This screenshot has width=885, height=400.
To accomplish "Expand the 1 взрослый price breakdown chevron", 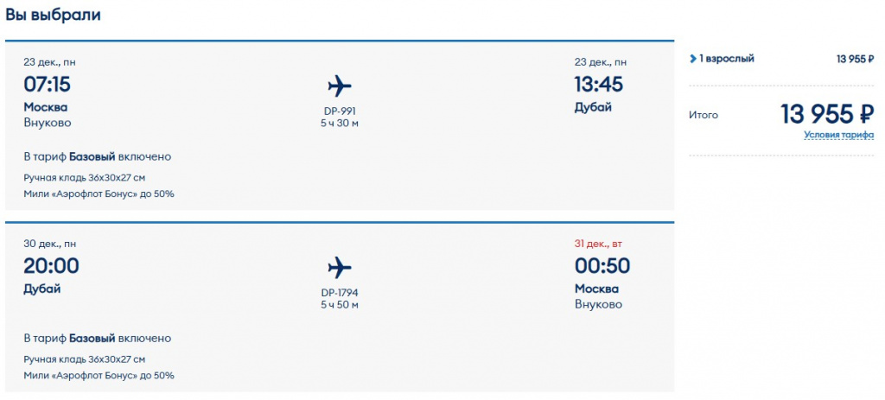I will [x=693, y=59].
